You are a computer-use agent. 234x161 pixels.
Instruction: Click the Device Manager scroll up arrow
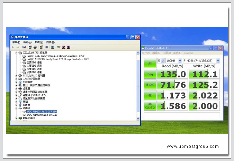[x=138, y=53]
